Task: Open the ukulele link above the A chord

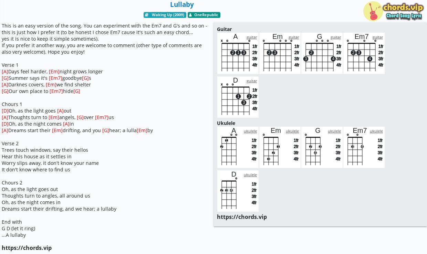Action: (250, 131)
